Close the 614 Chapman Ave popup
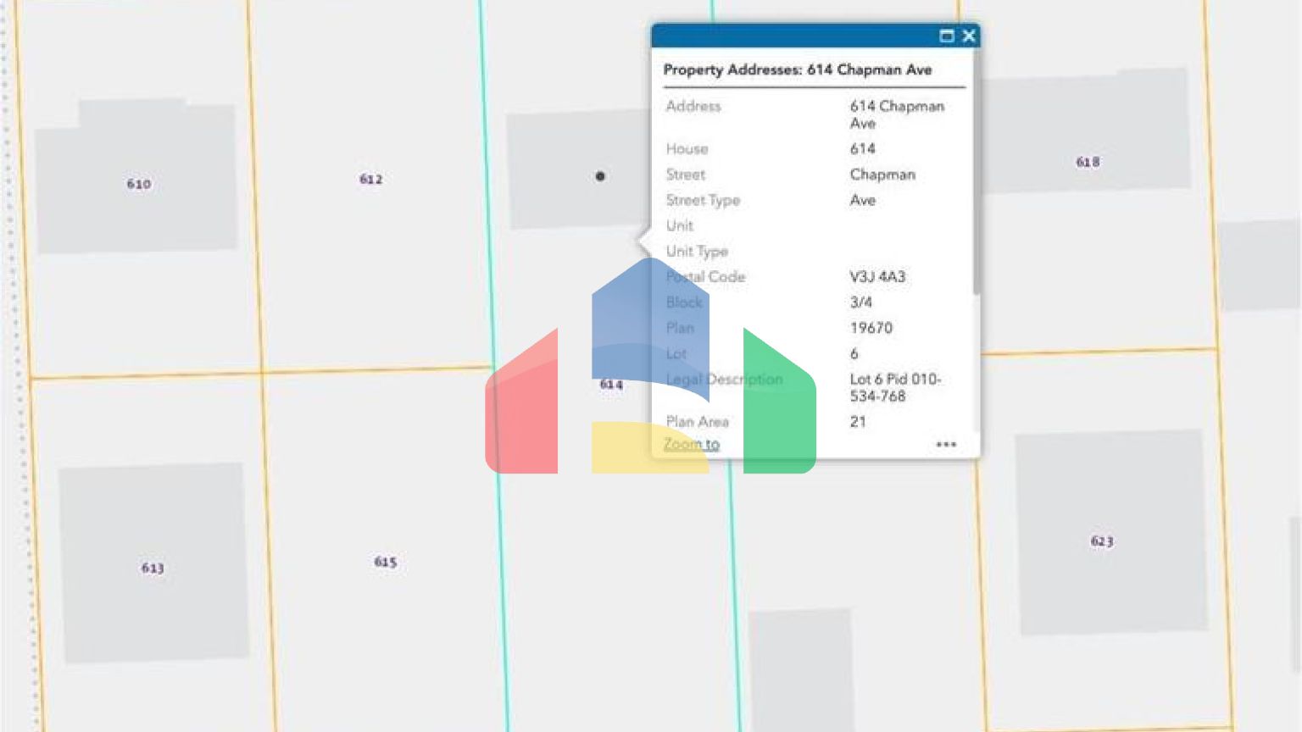The width and height of the screenshot is (1302, 732). point(969,36)
